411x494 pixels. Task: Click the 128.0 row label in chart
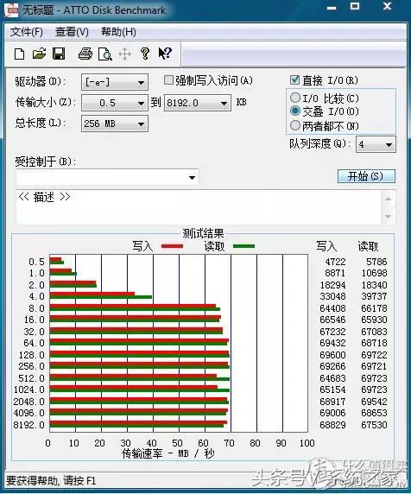(31, 355)
